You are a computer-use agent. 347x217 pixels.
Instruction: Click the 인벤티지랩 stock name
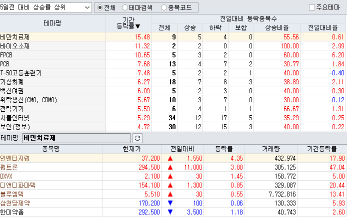pos(15,158)
